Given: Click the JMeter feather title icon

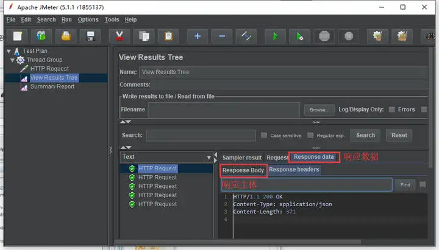Looking at the screenshot, I should click(10, 7).
